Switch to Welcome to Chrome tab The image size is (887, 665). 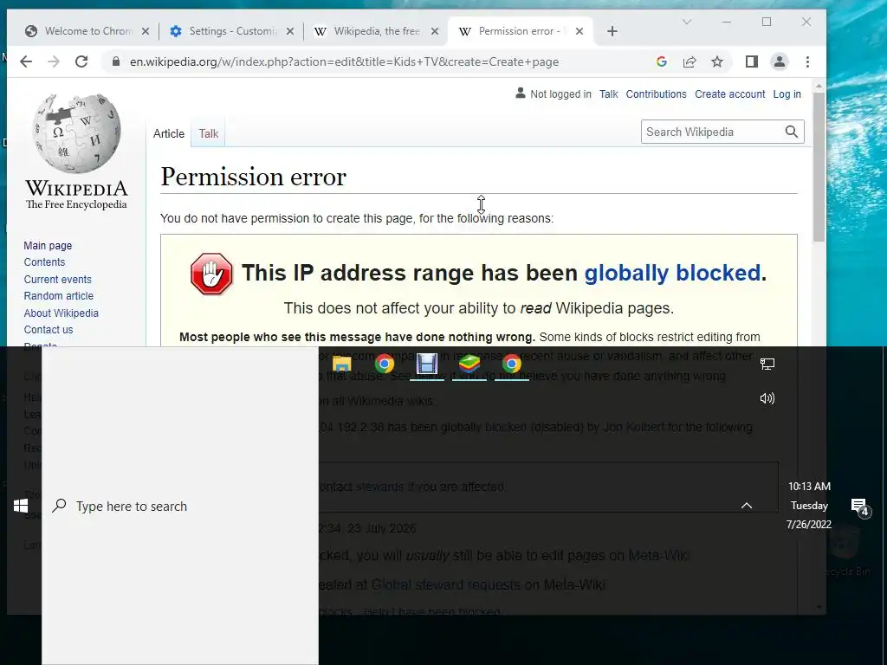coord(87,31)
